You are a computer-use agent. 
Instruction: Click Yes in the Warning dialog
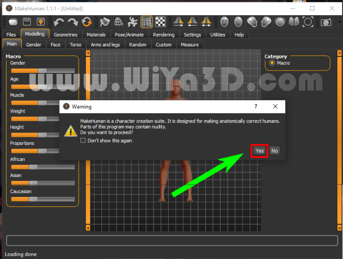click(x=260, y=151)
